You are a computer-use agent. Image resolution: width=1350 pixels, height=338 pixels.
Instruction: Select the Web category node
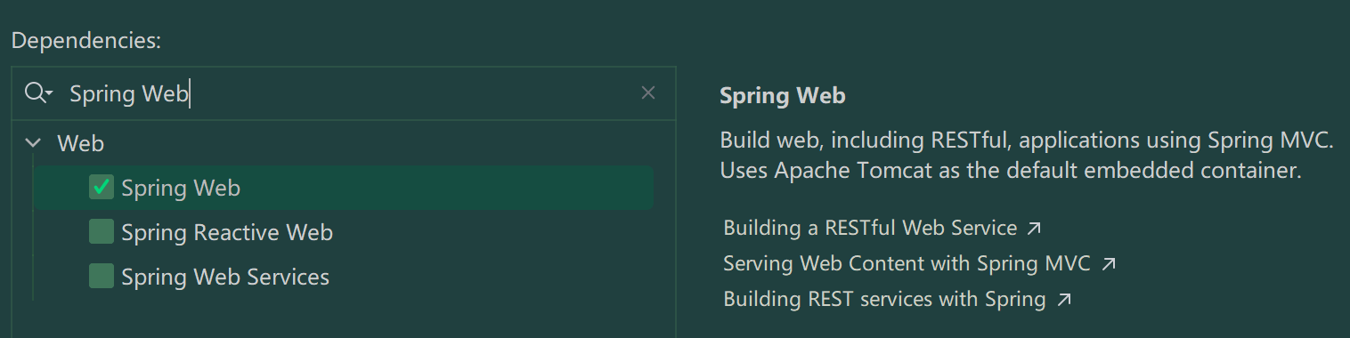[81, 143]
